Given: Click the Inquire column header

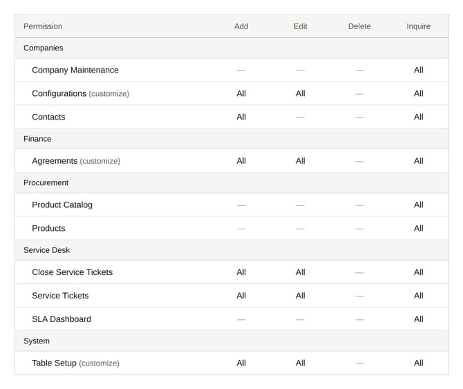Looking at the screenshot, I should [418, 26].
